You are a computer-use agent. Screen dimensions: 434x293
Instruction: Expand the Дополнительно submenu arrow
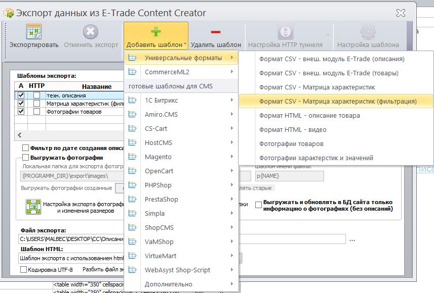coord(231,283)
